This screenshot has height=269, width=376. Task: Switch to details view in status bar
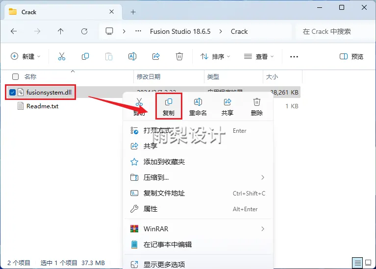click(357, 263)
